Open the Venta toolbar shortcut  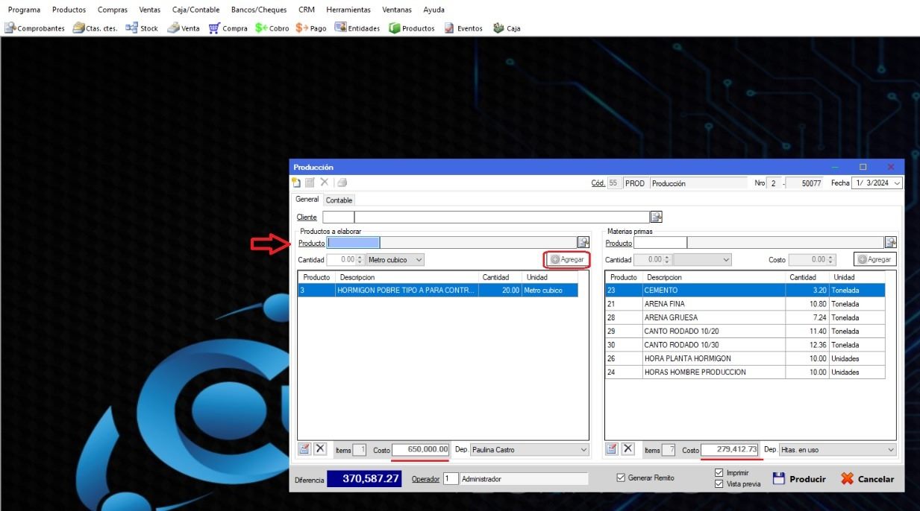183,28
